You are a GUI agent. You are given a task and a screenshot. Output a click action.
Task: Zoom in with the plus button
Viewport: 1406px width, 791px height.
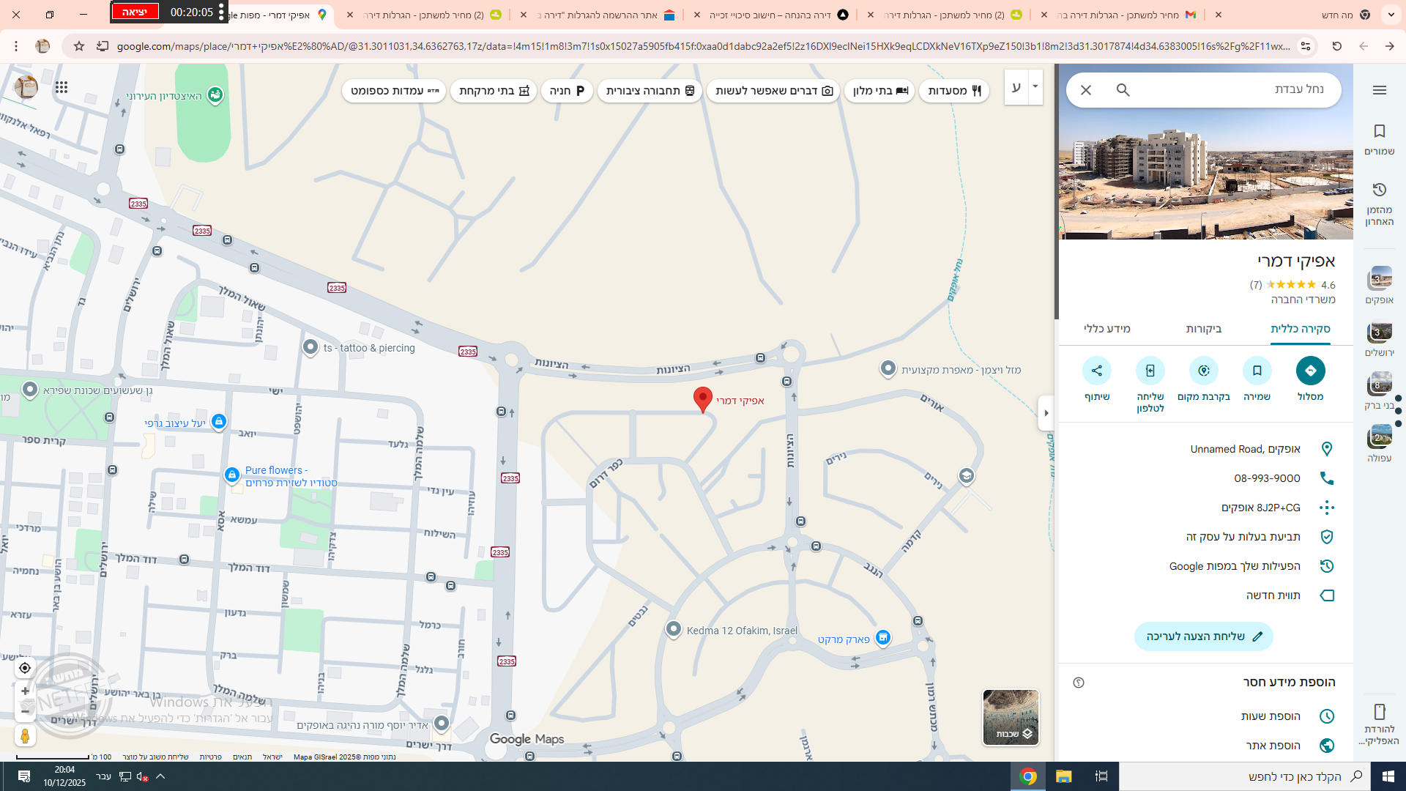coord(25,691)
